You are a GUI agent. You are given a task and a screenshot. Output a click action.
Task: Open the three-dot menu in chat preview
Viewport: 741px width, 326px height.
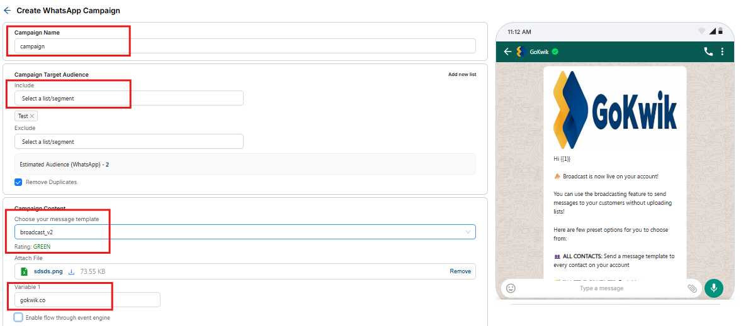coord(722,52)
